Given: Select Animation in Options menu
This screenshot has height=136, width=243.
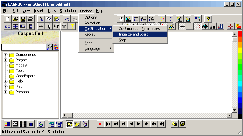Looking at the screenshot, I should [x=96, y=23].
